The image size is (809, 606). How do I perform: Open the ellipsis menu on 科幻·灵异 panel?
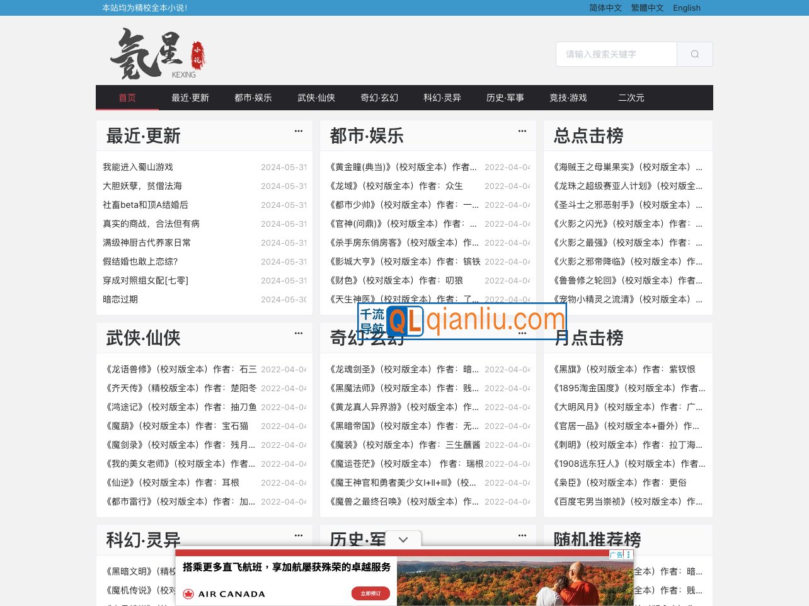298,535
